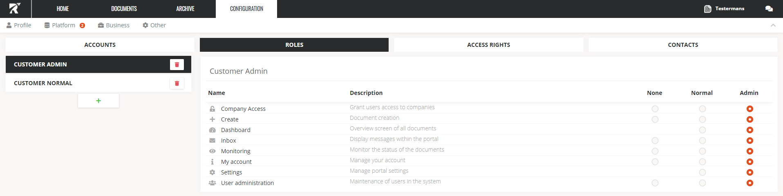Delete the Customer Normal role
This screenshot has width=783, height=196.
tap(177, 84)
